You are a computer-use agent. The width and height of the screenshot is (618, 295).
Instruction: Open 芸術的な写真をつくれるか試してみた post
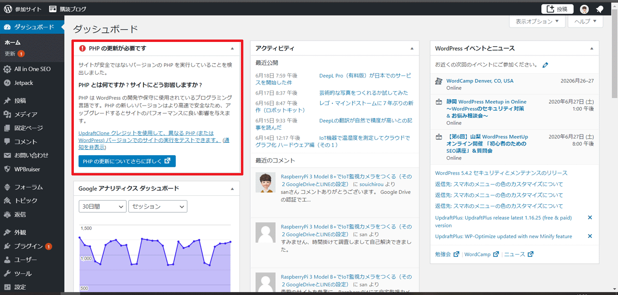pyautogui.click(x=364, y=93)
